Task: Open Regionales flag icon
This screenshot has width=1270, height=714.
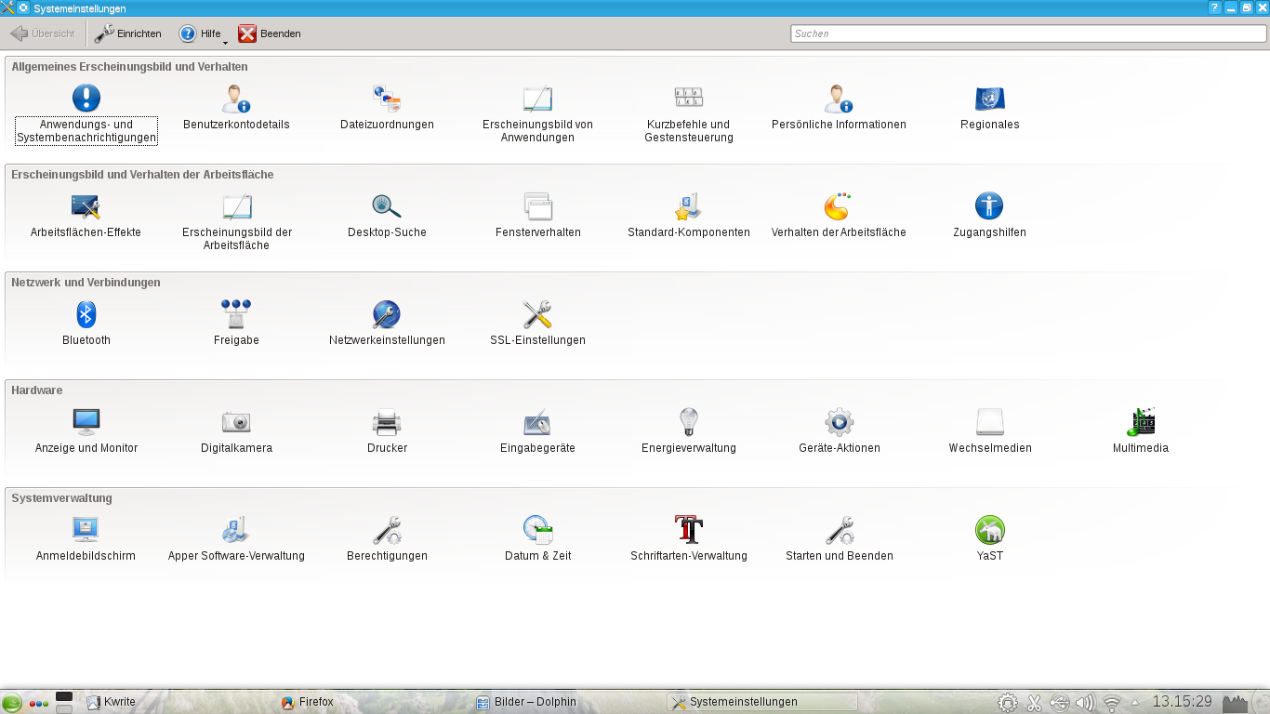Action: pos(989,99)
